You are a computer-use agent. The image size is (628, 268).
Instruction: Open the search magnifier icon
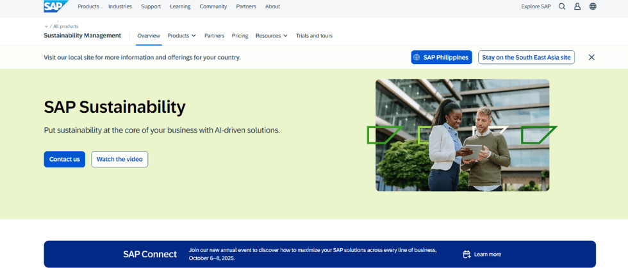(562, 6)
